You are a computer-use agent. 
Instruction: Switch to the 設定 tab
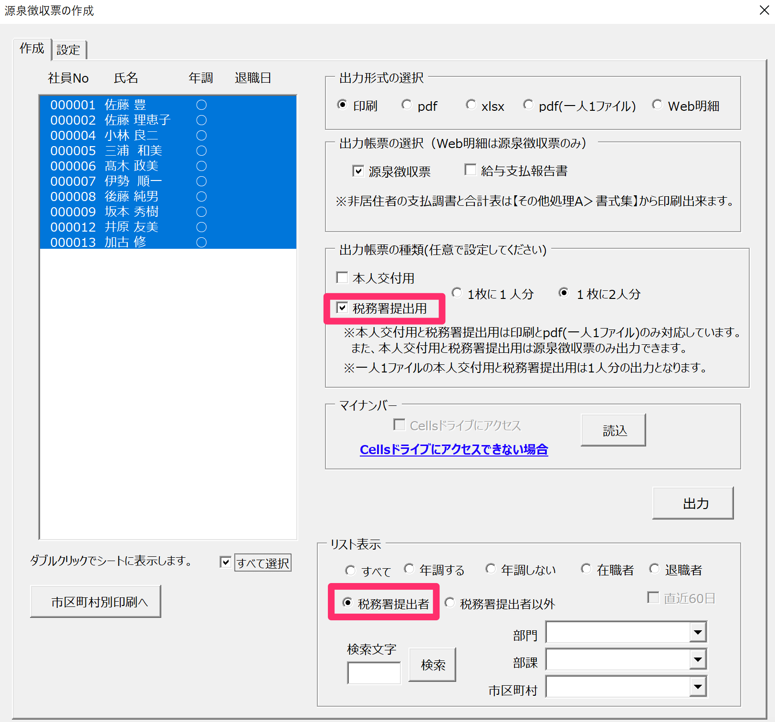(x=69, y=50)
